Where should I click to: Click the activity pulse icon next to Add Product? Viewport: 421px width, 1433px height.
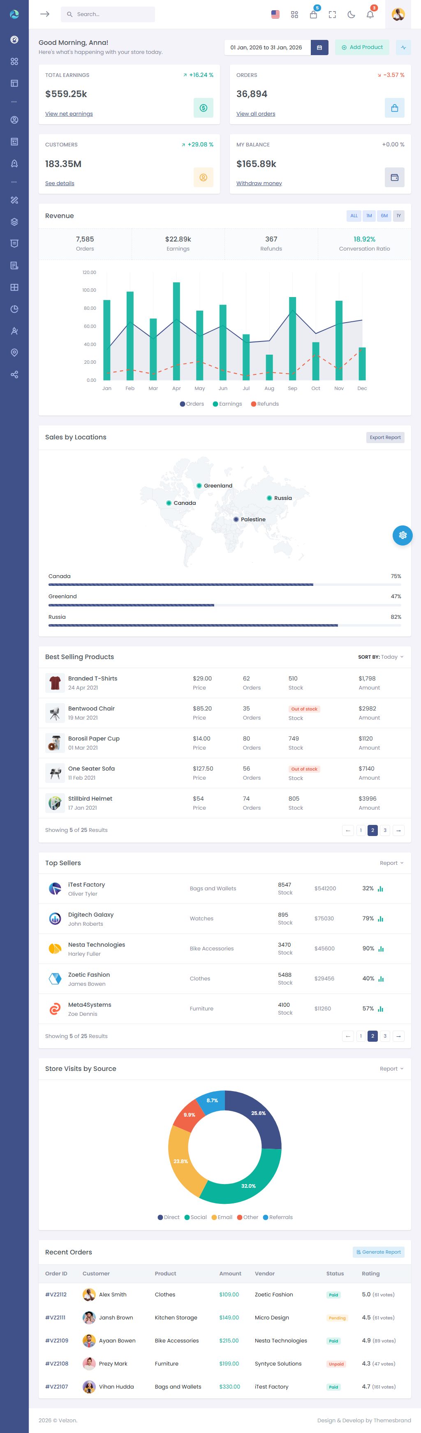point(404,47)
